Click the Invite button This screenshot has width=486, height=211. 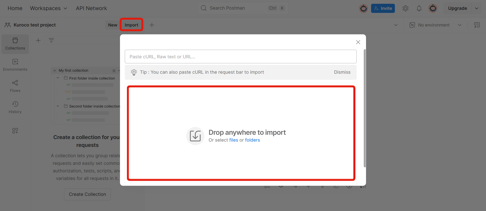point(383,8)
